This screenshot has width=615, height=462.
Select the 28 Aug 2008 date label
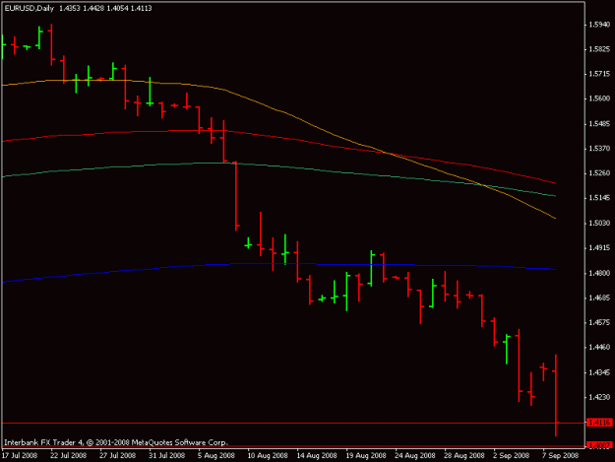tap(464, 455)
